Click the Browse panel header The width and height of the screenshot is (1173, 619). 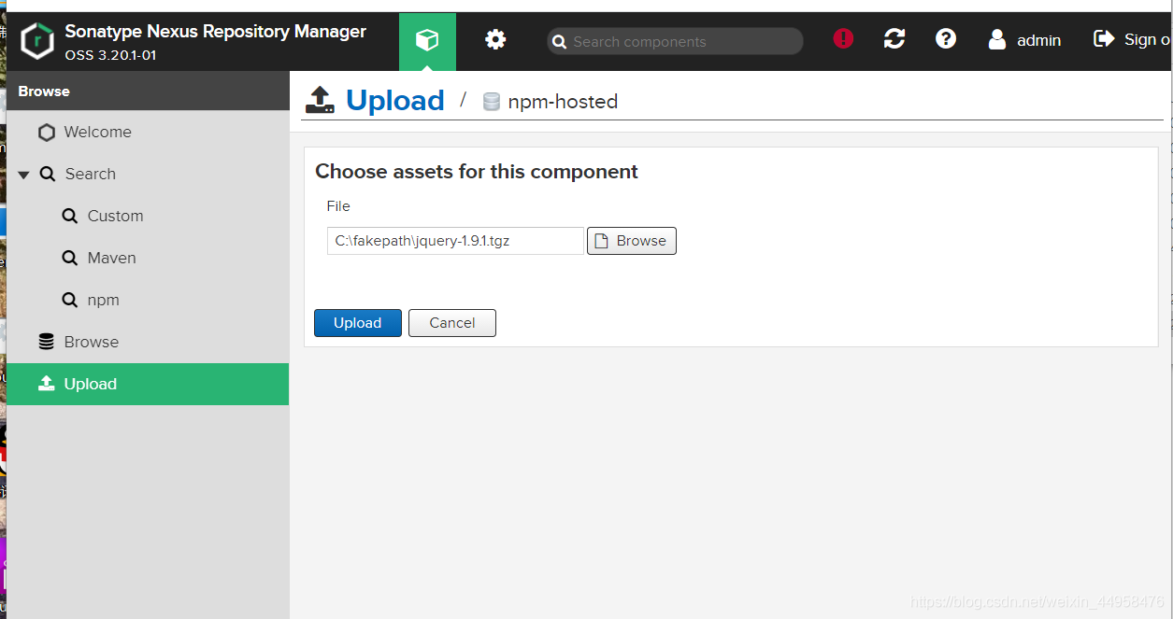[148, 91]
